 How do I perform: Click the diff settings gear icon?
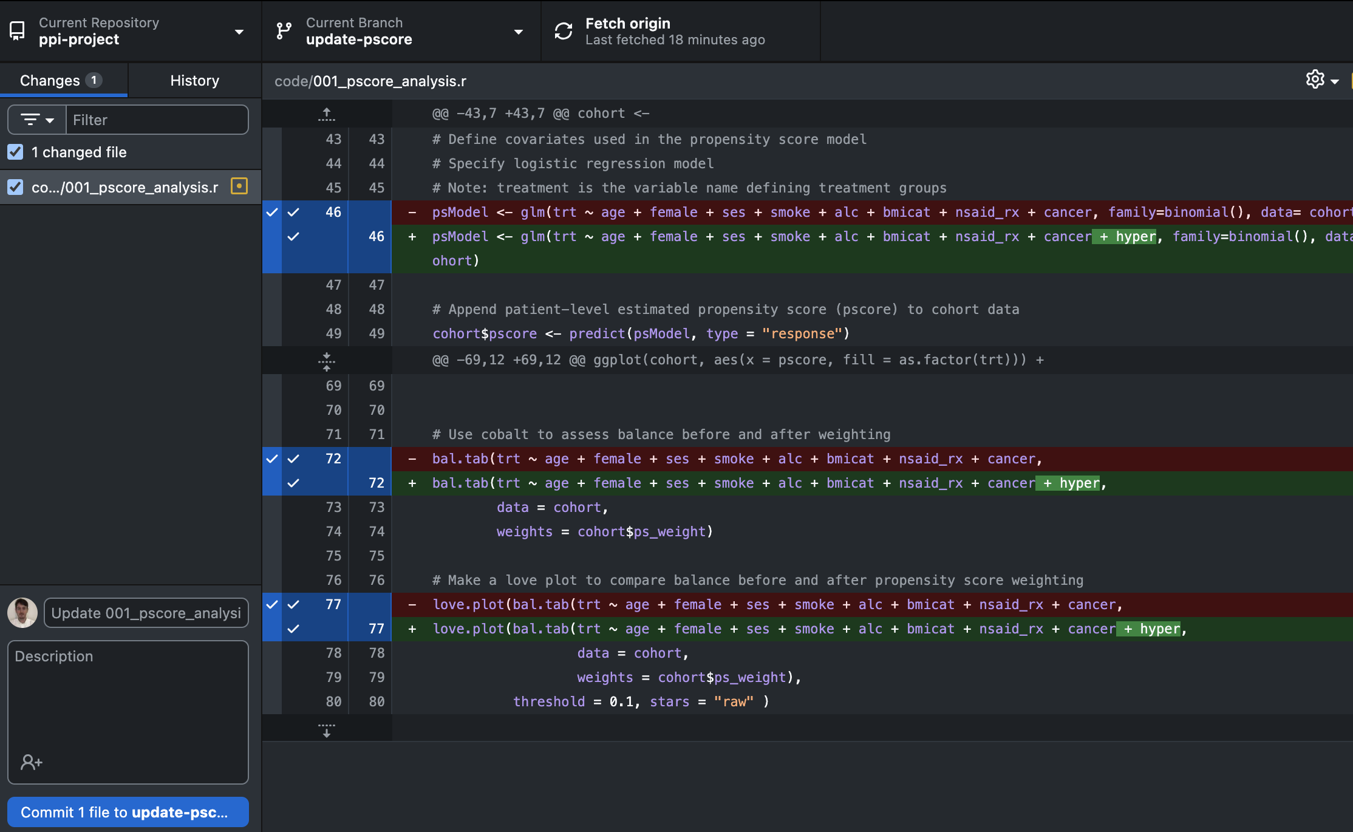pyautogui.click(x=1315, y=80)
